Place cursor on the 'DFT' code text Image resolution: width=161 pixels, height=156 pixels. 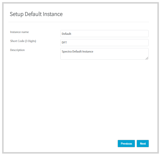64,43
